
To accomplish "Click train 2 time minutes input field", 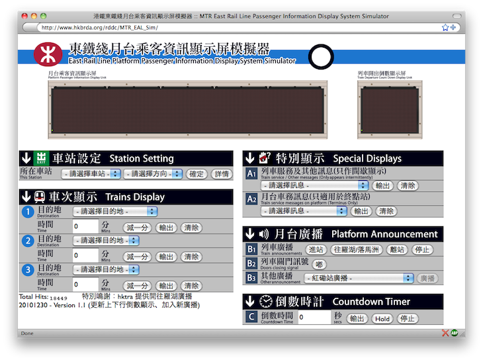I will tap(85, 255).
